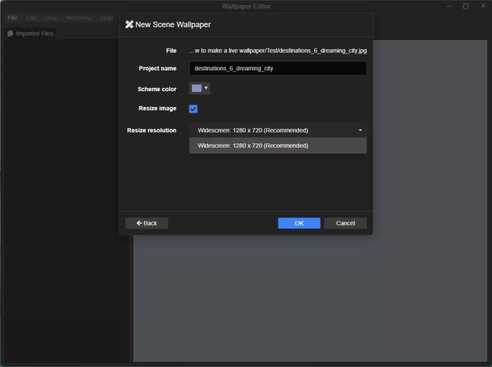
Task: Close the Wallpaper Editor window
Action: point(483,6)
